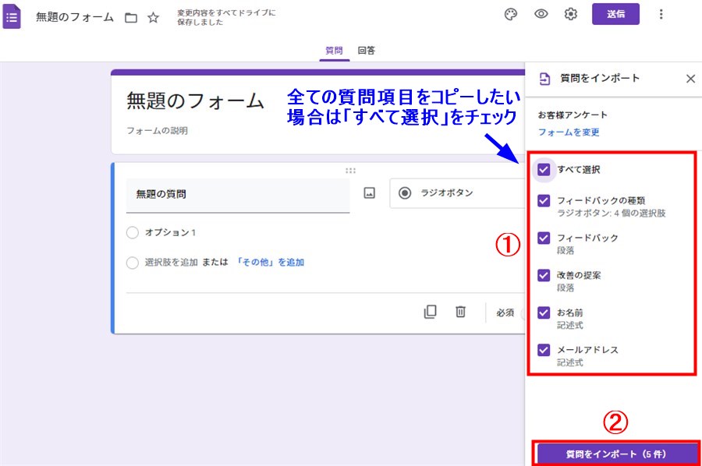Click the preview eye icon
The image size is (702, 466).
(x=541, y=14)
